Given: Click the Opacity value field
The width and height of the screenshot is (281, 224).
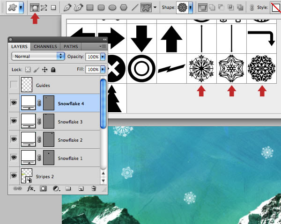Looking at the screenshot, I should (93, 57).
